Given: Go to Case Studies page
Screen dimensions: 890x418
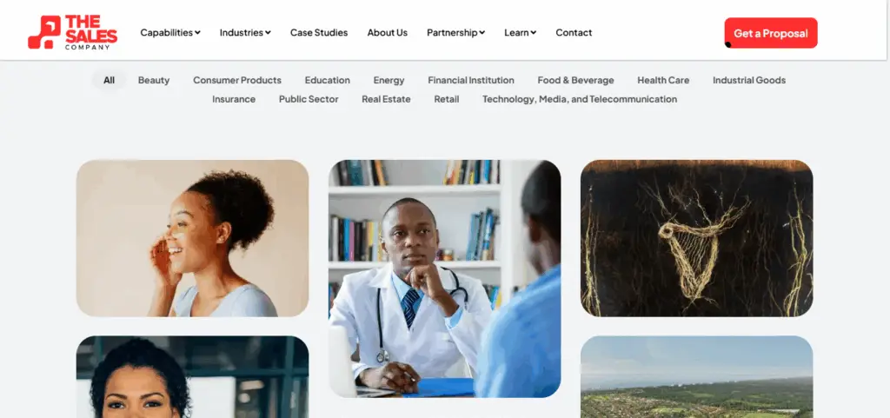Looking at the screenshot, I should click(x=319, y=33).
